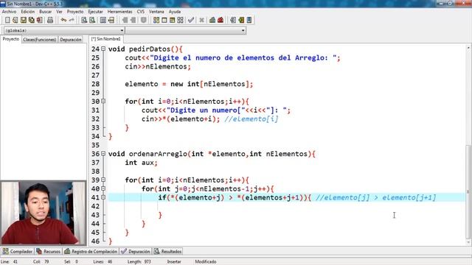The height and width of the screenshot is (265, 472).
Task: Collapse the for loop at line 30
Action: [103, 102]
